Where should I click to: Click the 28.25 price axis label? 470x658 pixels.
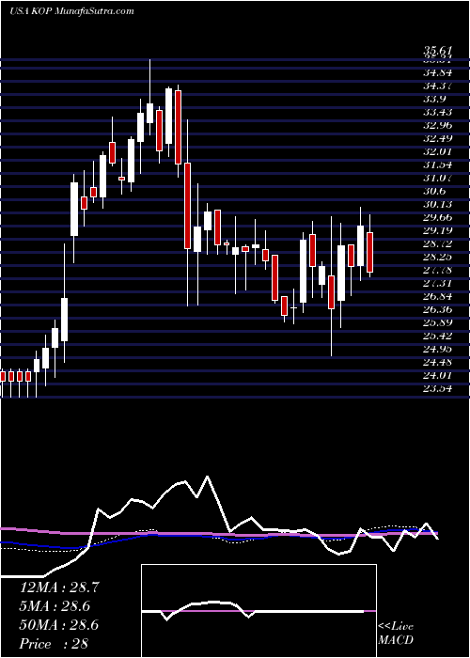(x=439, y=257)
